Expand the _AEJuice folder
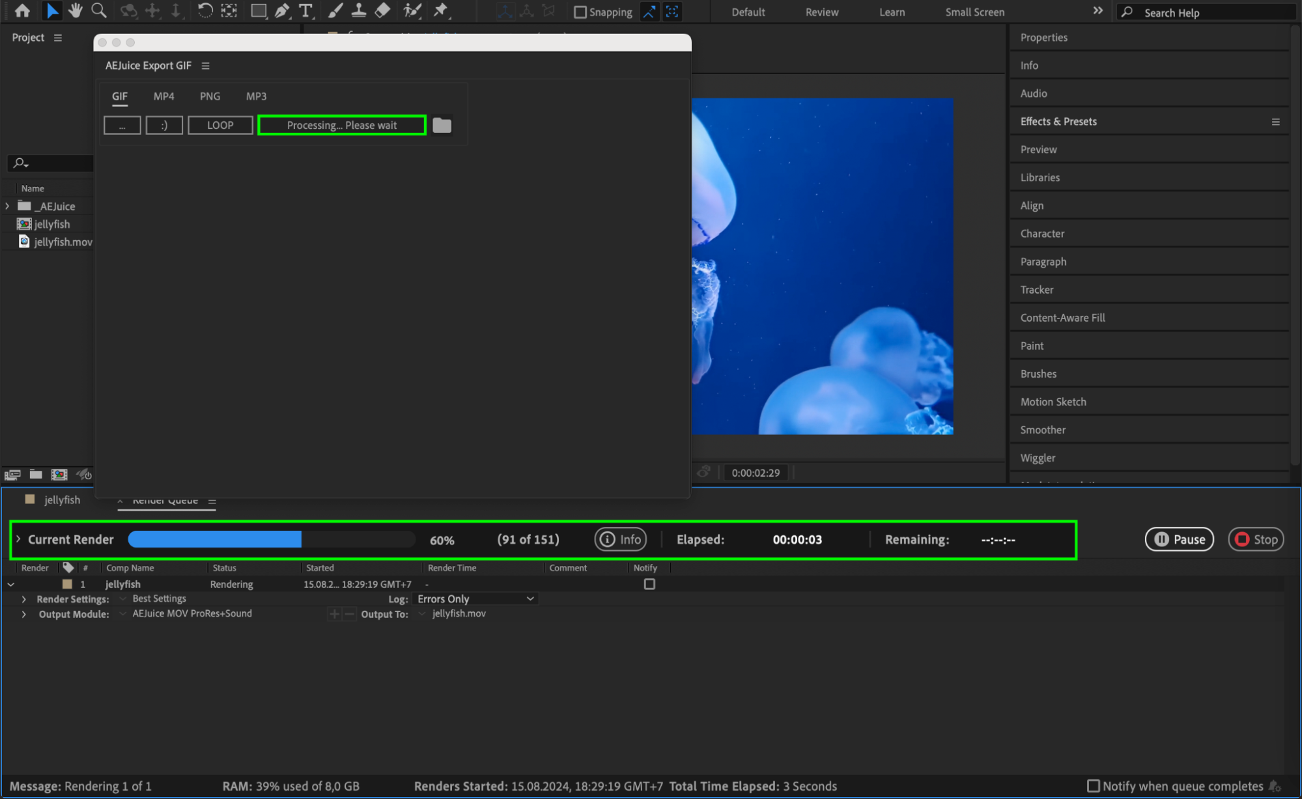Viewport: 1302px width, 799px height. [7, 206]
